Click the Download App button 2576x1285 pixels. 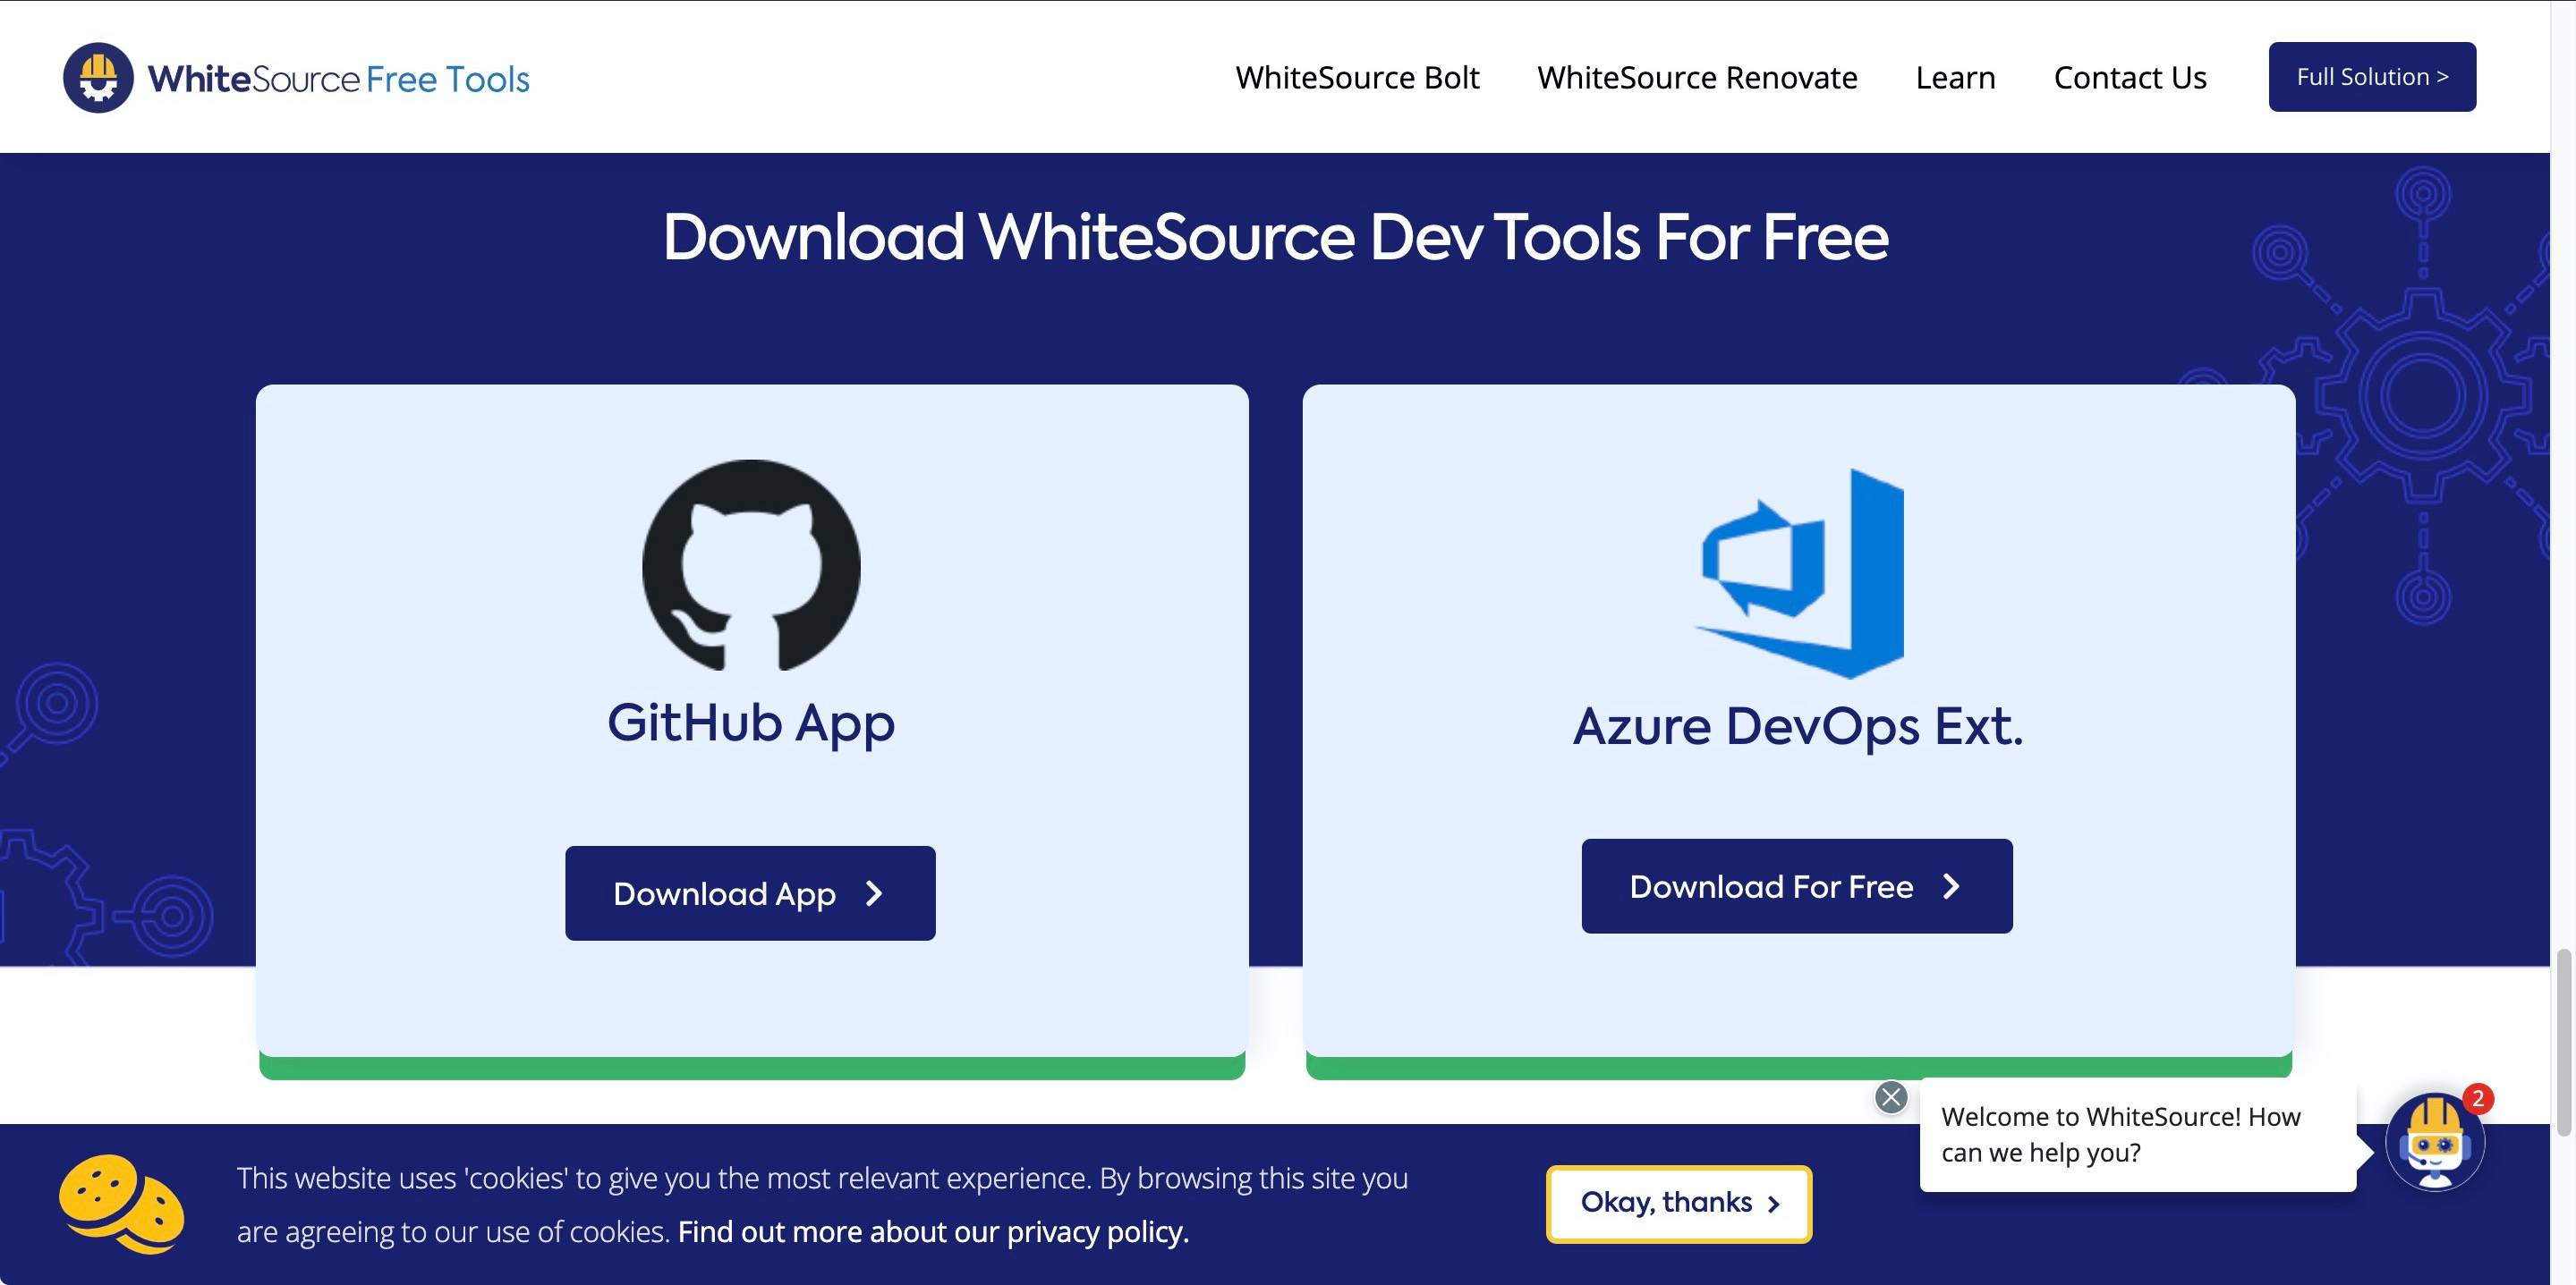[750, 893]
